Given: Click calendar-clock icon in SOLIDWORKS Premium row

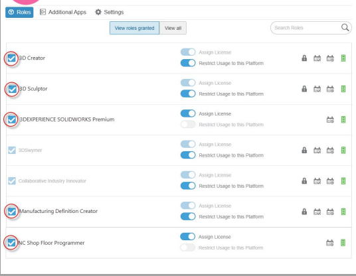Looking at the screenshot, I should click(330, 119).
